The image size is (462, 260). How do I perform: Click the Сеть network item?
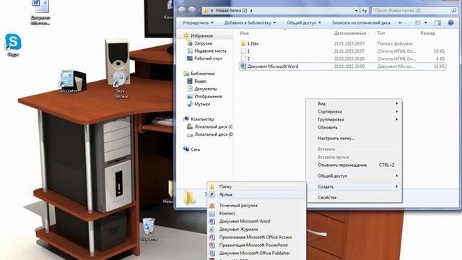[191, 149]
